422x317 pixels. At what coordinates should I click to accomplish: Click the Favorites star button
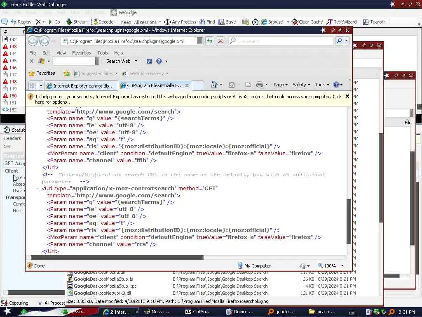pyautogui.click(x=42, y=73)
